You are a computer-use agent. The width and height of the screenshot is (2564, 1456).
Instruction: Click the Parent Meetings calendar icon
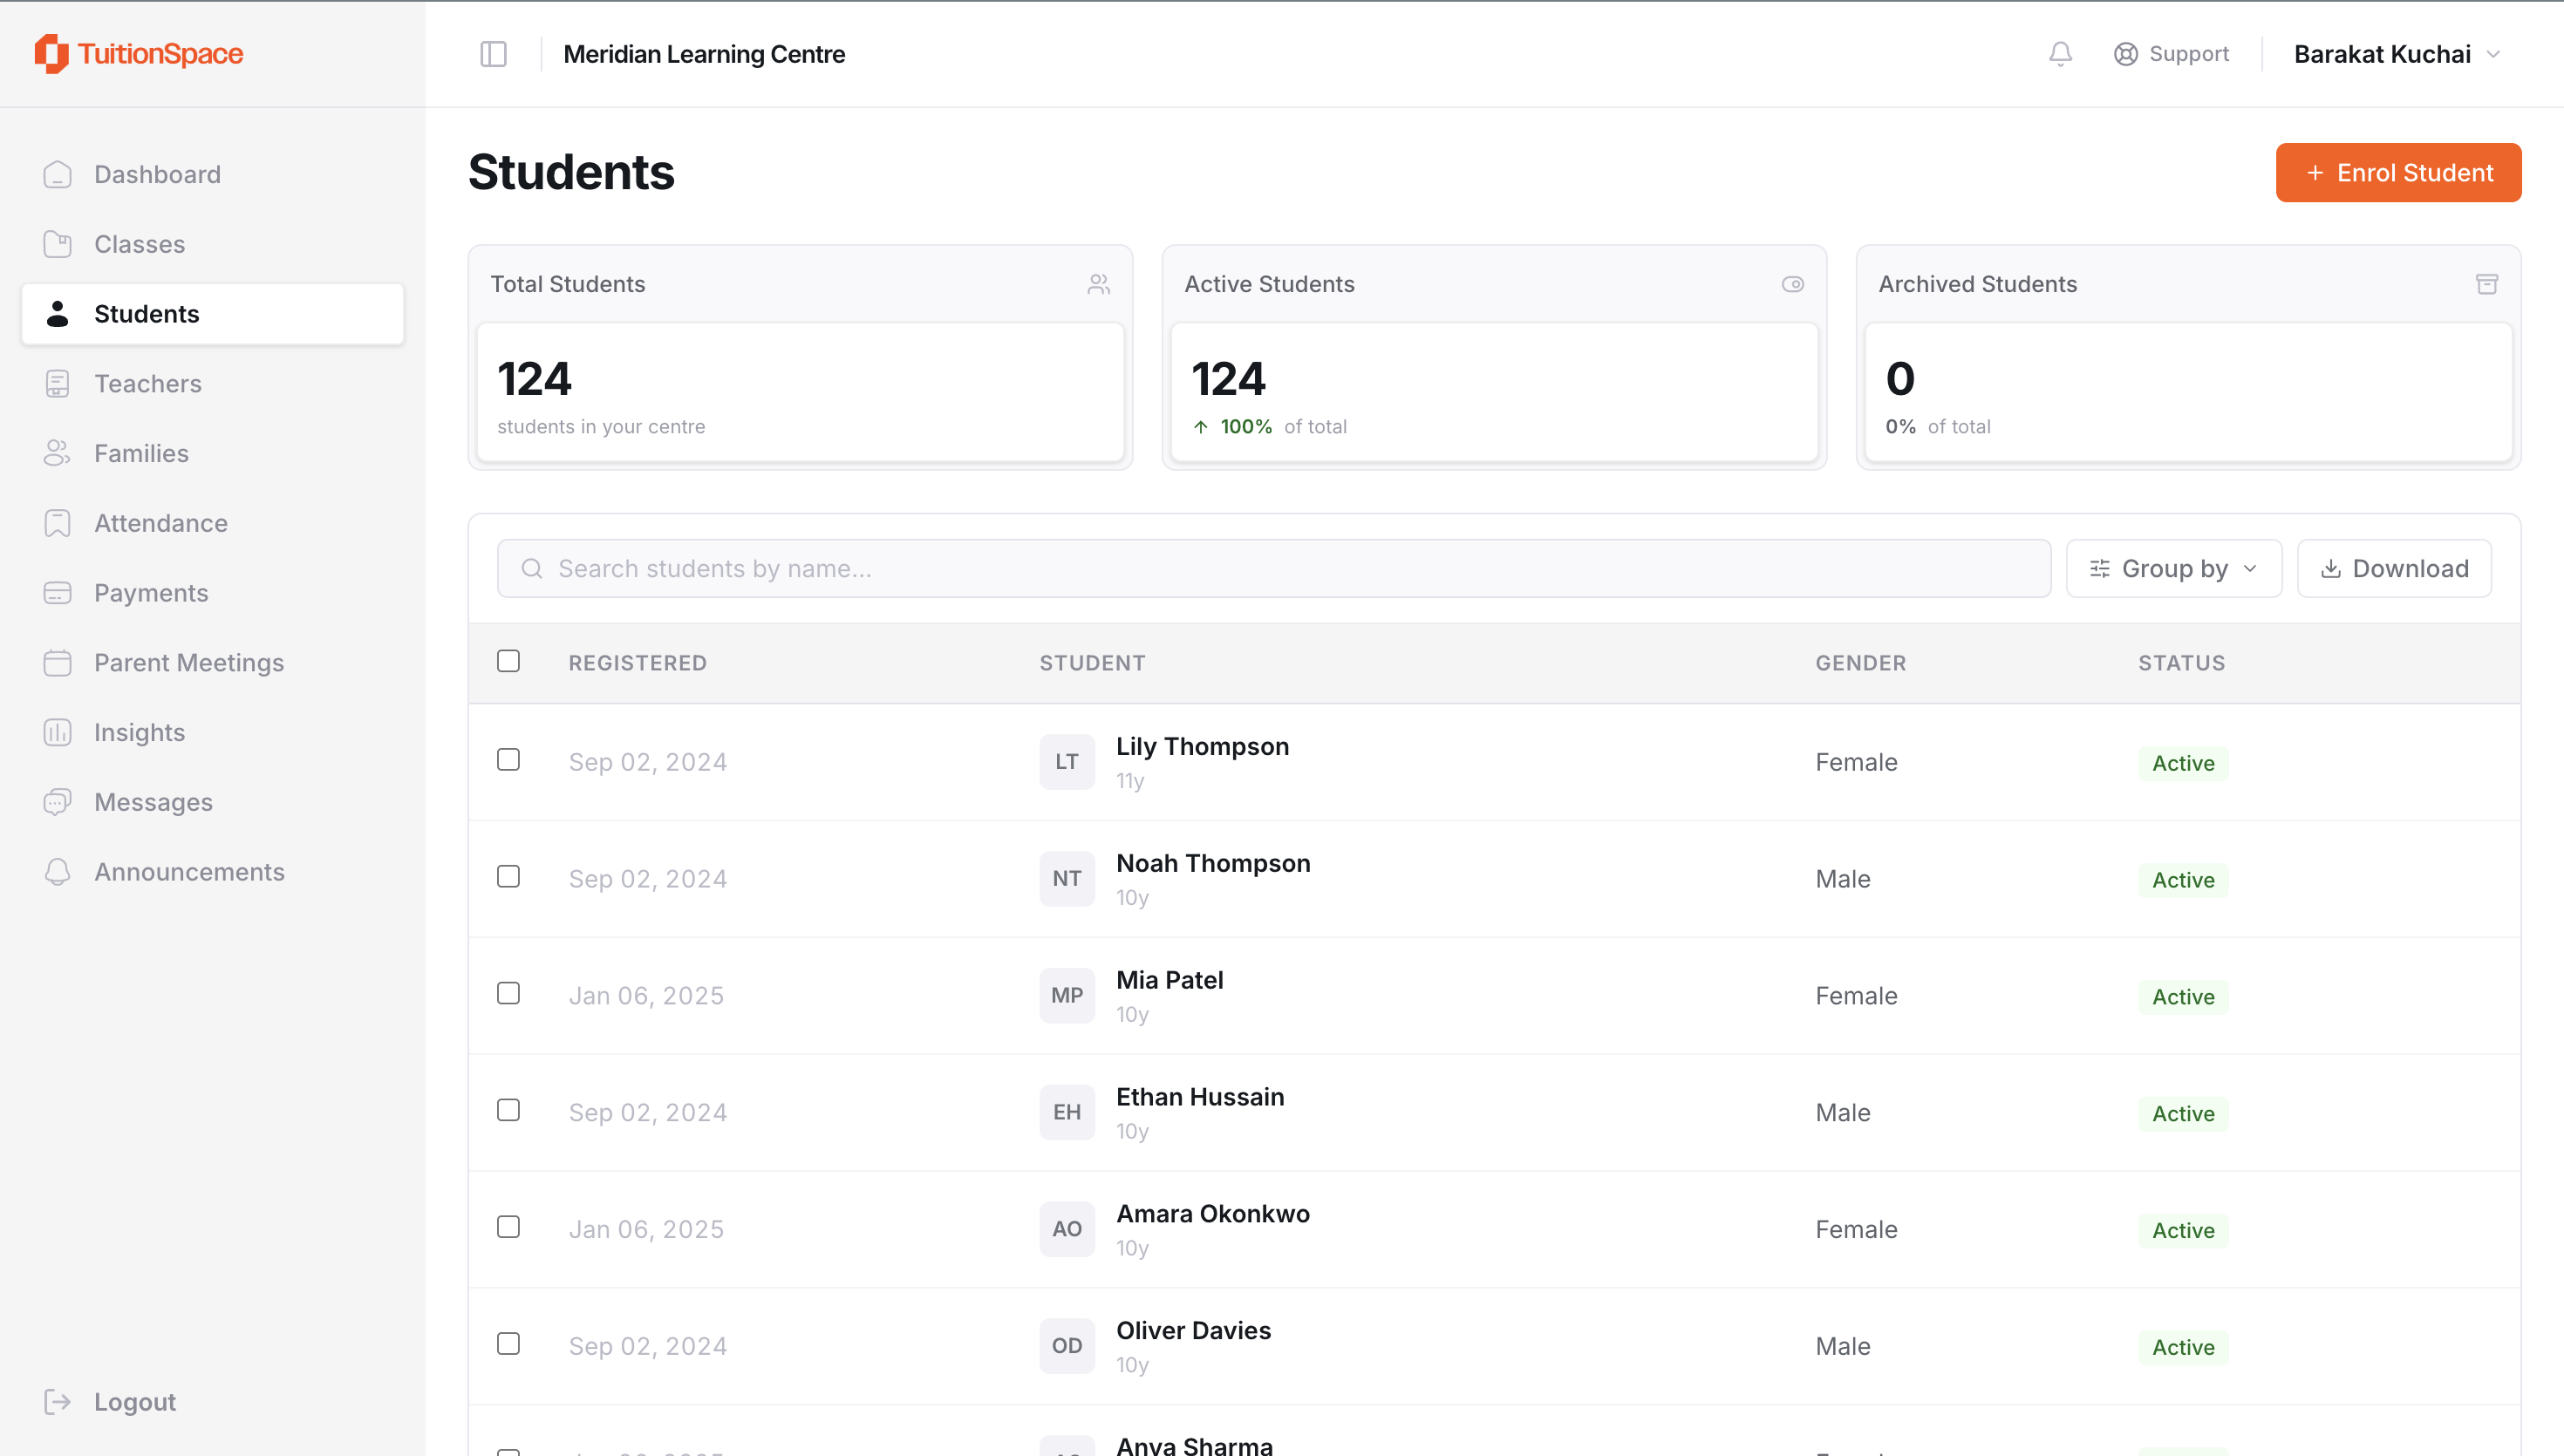(x=58, y=663)
